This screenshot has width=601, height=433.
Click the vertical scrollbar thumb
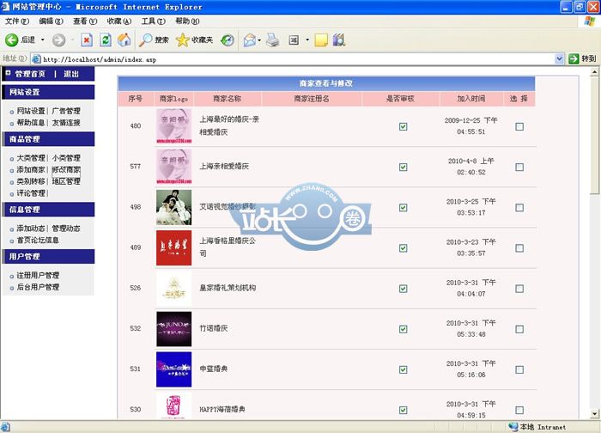click(594, 135)
